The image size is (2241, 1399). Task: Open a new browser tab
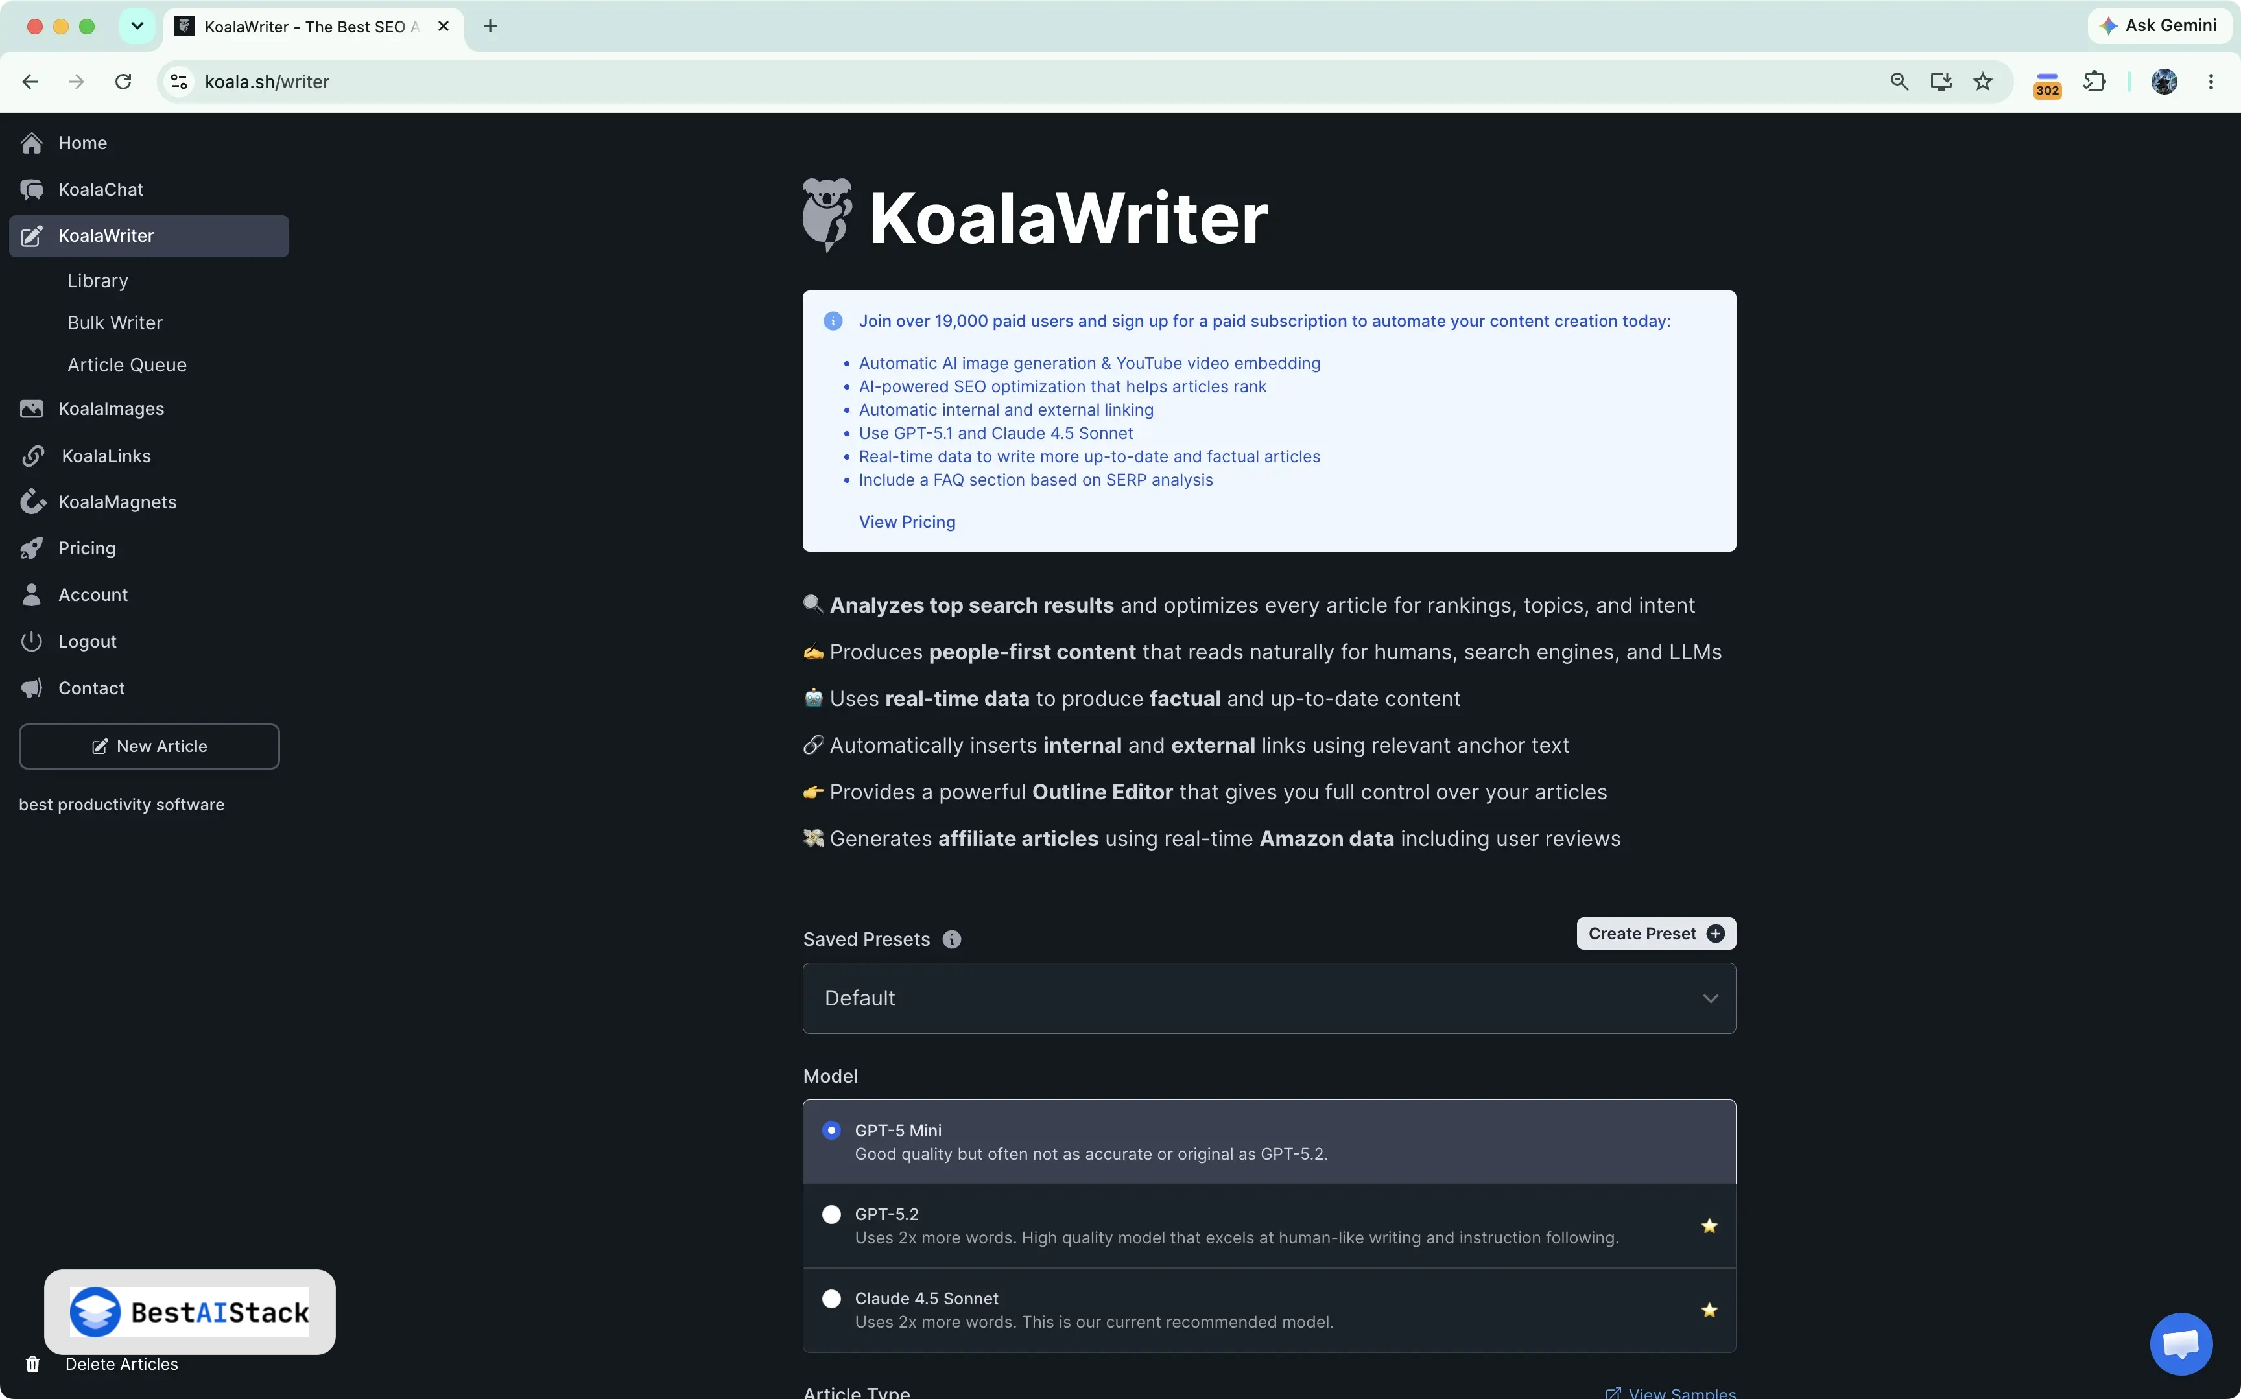(490, 26)
